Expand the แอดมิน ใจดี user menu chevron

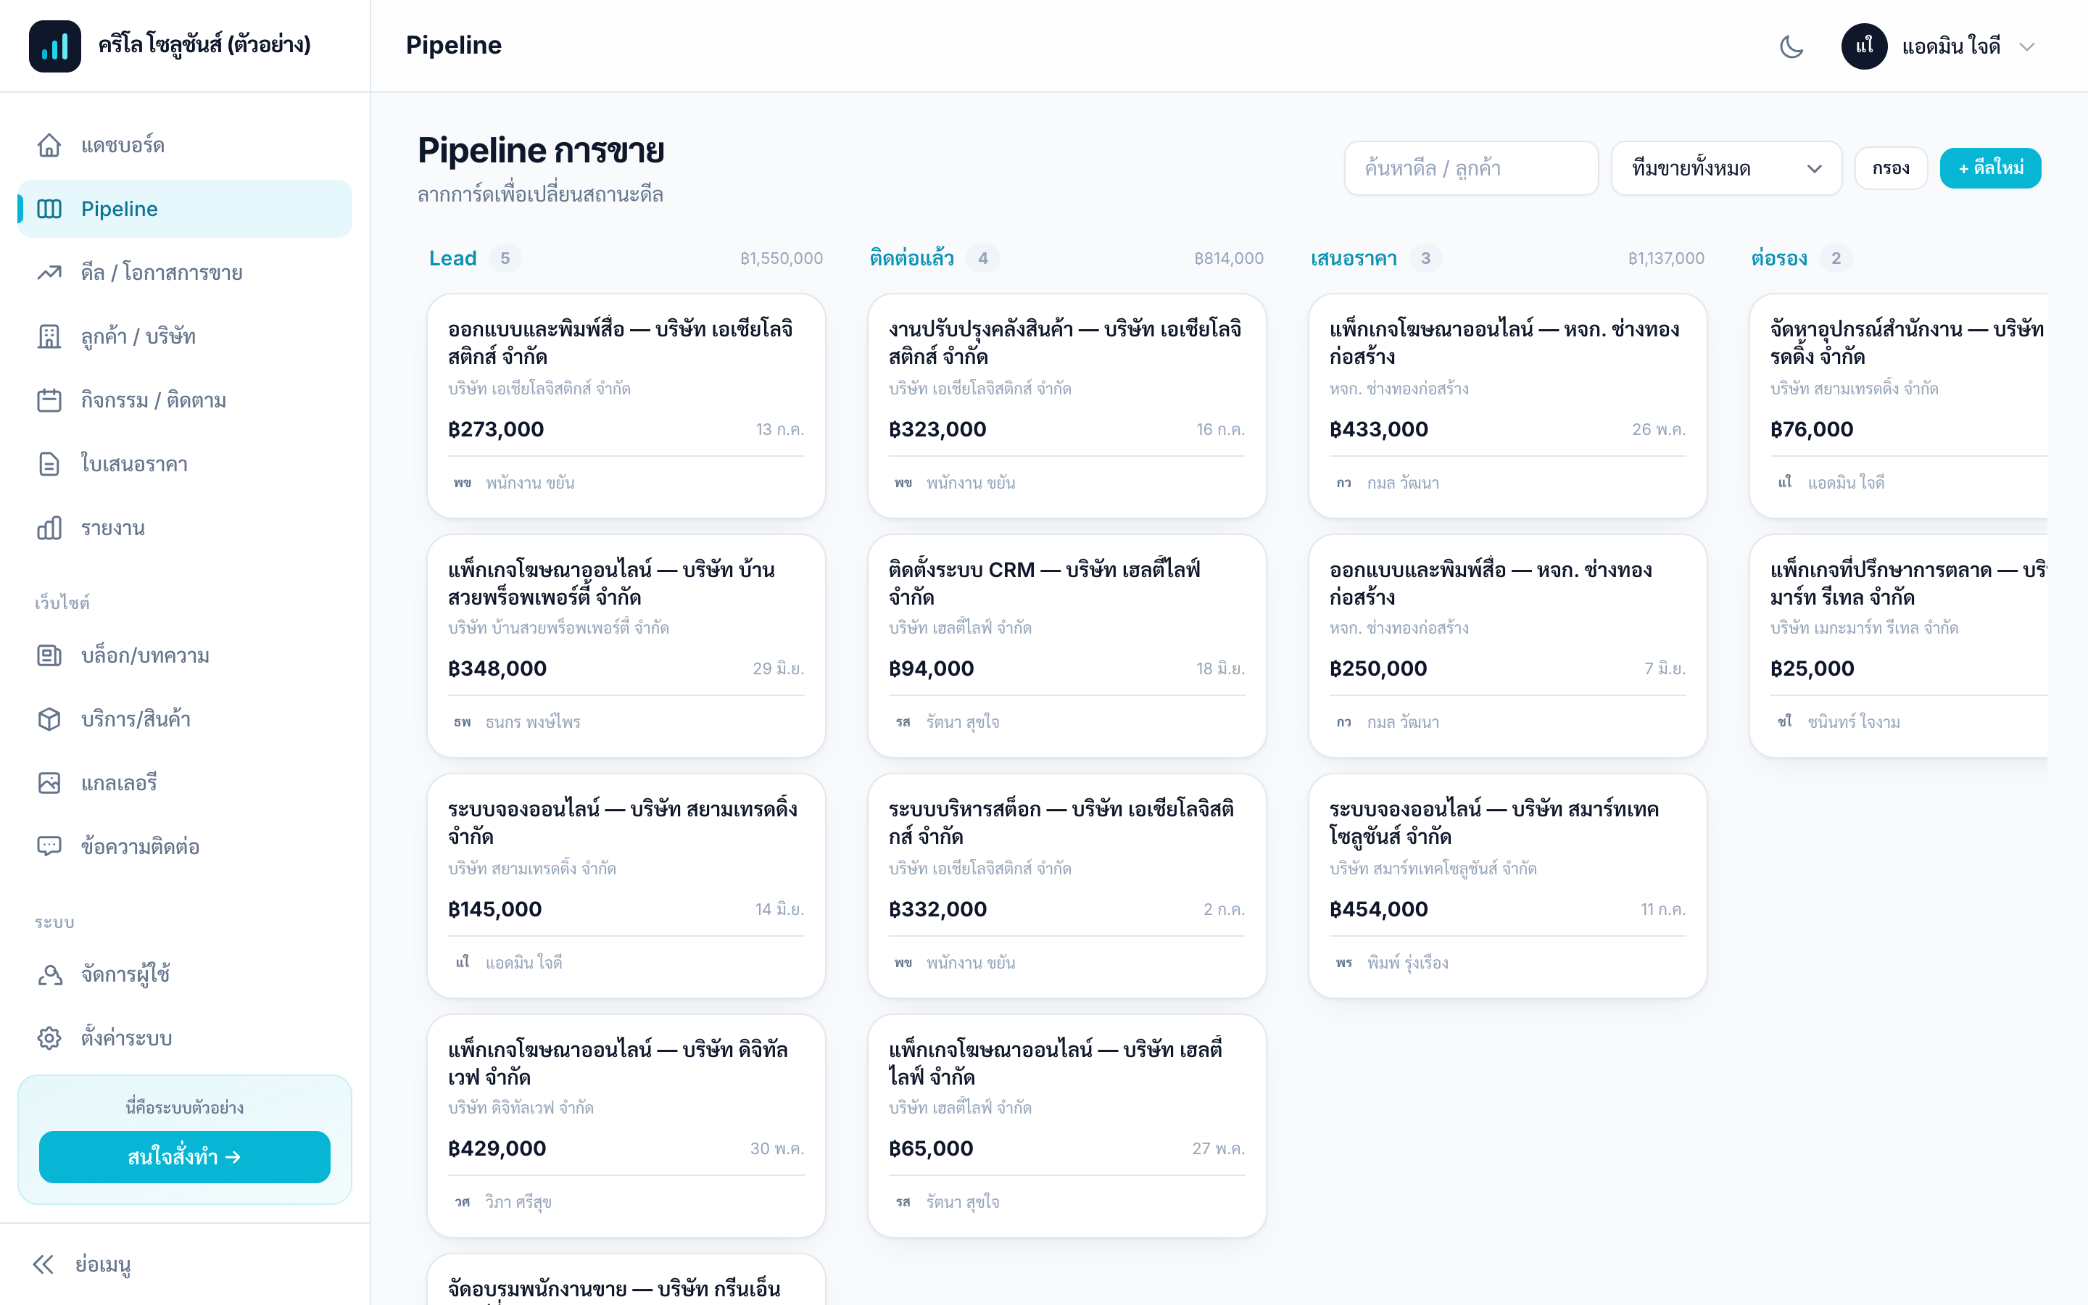[2028, 46]
